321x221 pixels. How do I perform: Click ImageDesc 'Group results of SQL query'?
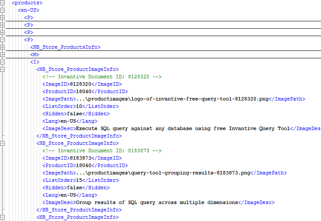tap(159, 202)
